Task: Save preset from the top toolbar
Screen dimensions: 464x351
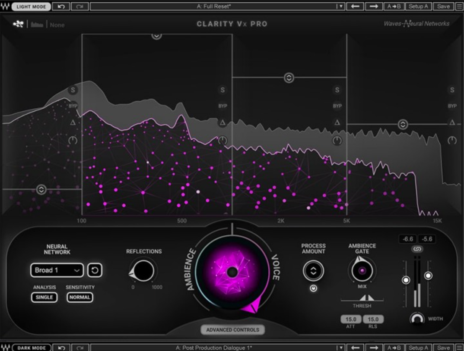Action: 443,6
